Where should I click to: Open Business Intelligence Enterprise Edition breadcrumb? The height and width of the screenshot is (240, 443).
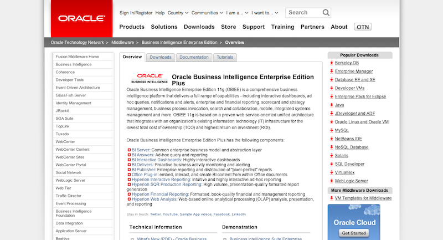(x=179, y=43)
